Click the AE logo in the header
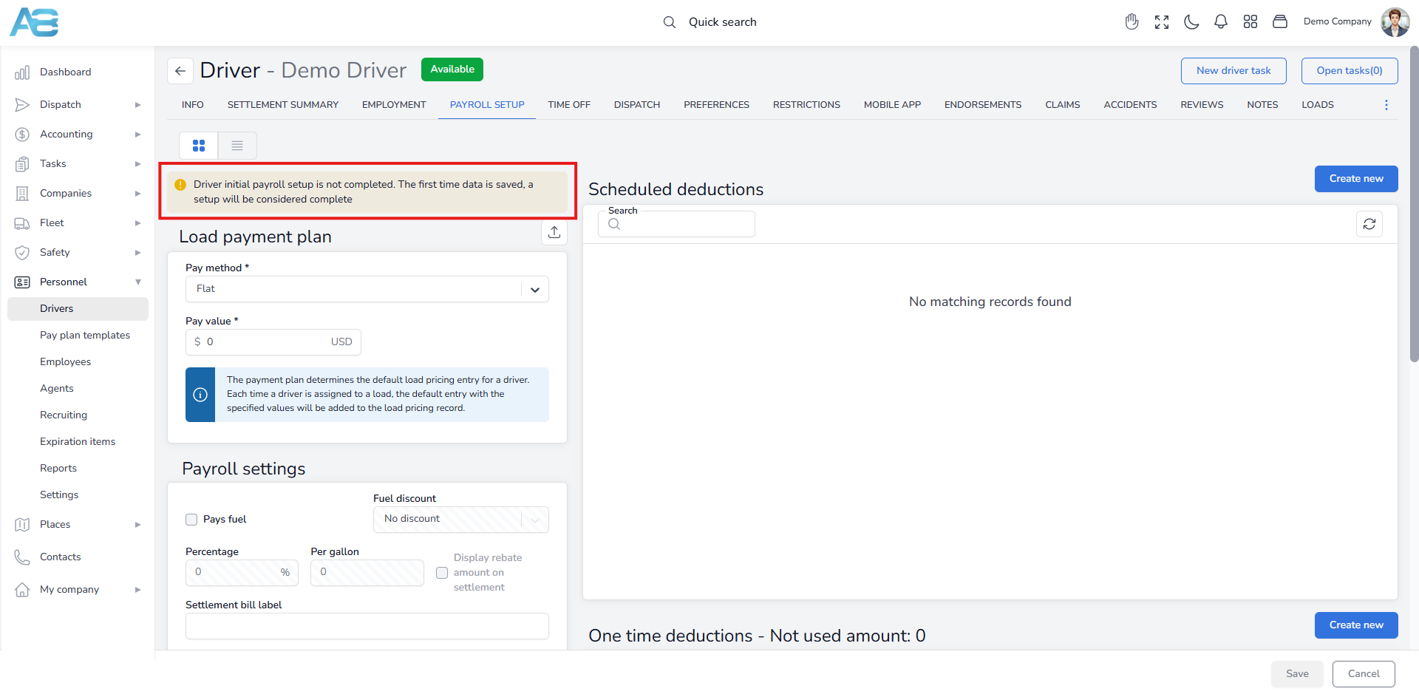Screen dimensions: 1419x697 34,22
